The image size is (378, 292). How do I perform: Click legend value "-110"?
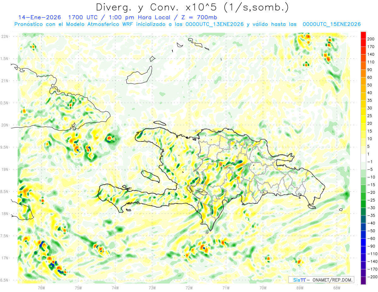coord(373,254)
